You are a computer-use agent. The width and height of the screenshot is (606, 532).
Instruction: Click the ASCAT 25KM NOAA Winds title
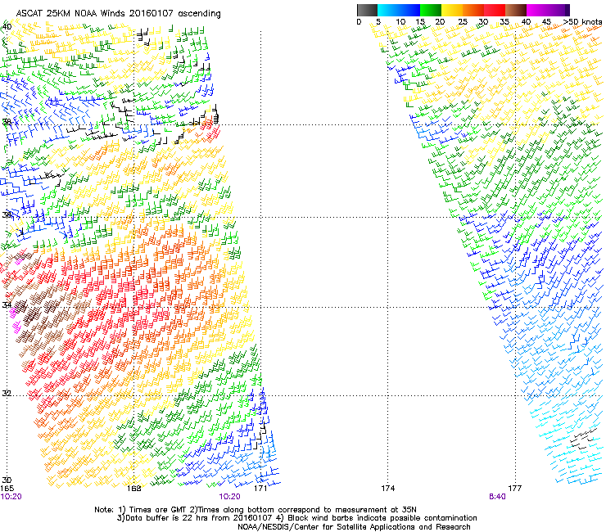[x=118, y=14]
